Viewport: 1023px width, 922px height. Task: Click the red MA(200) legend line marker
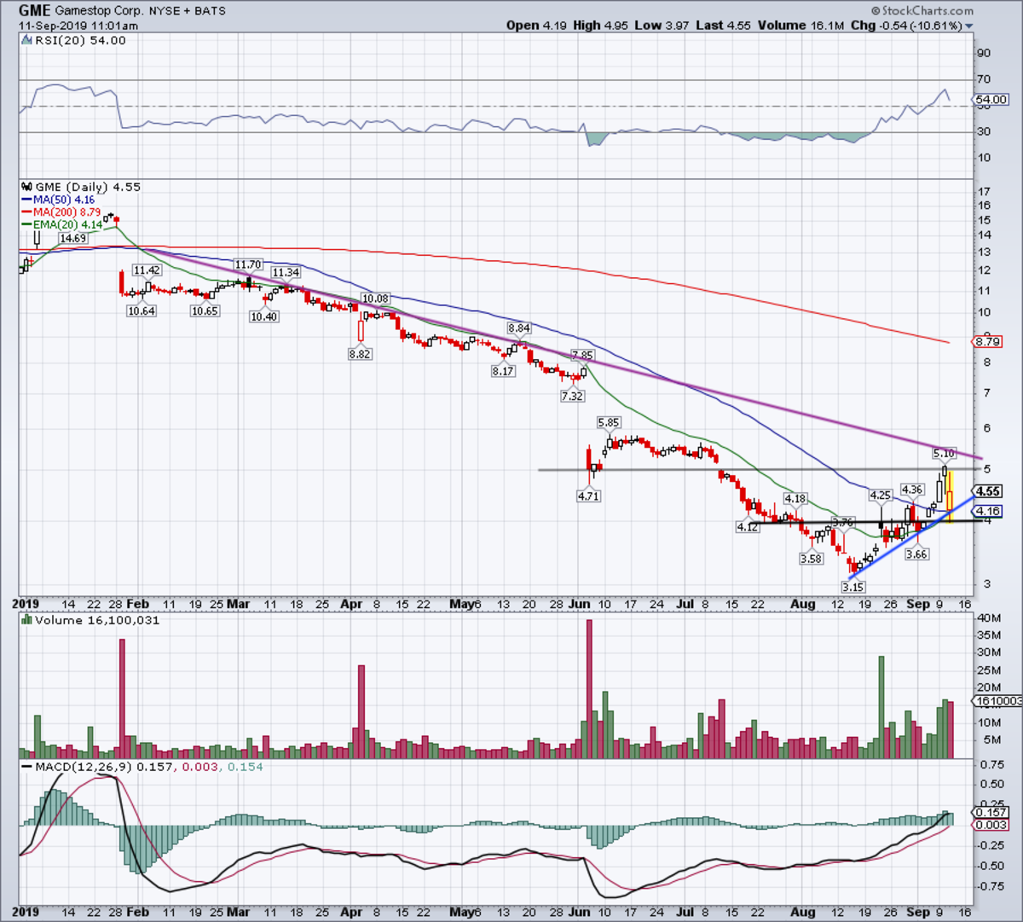coord(26,212)
